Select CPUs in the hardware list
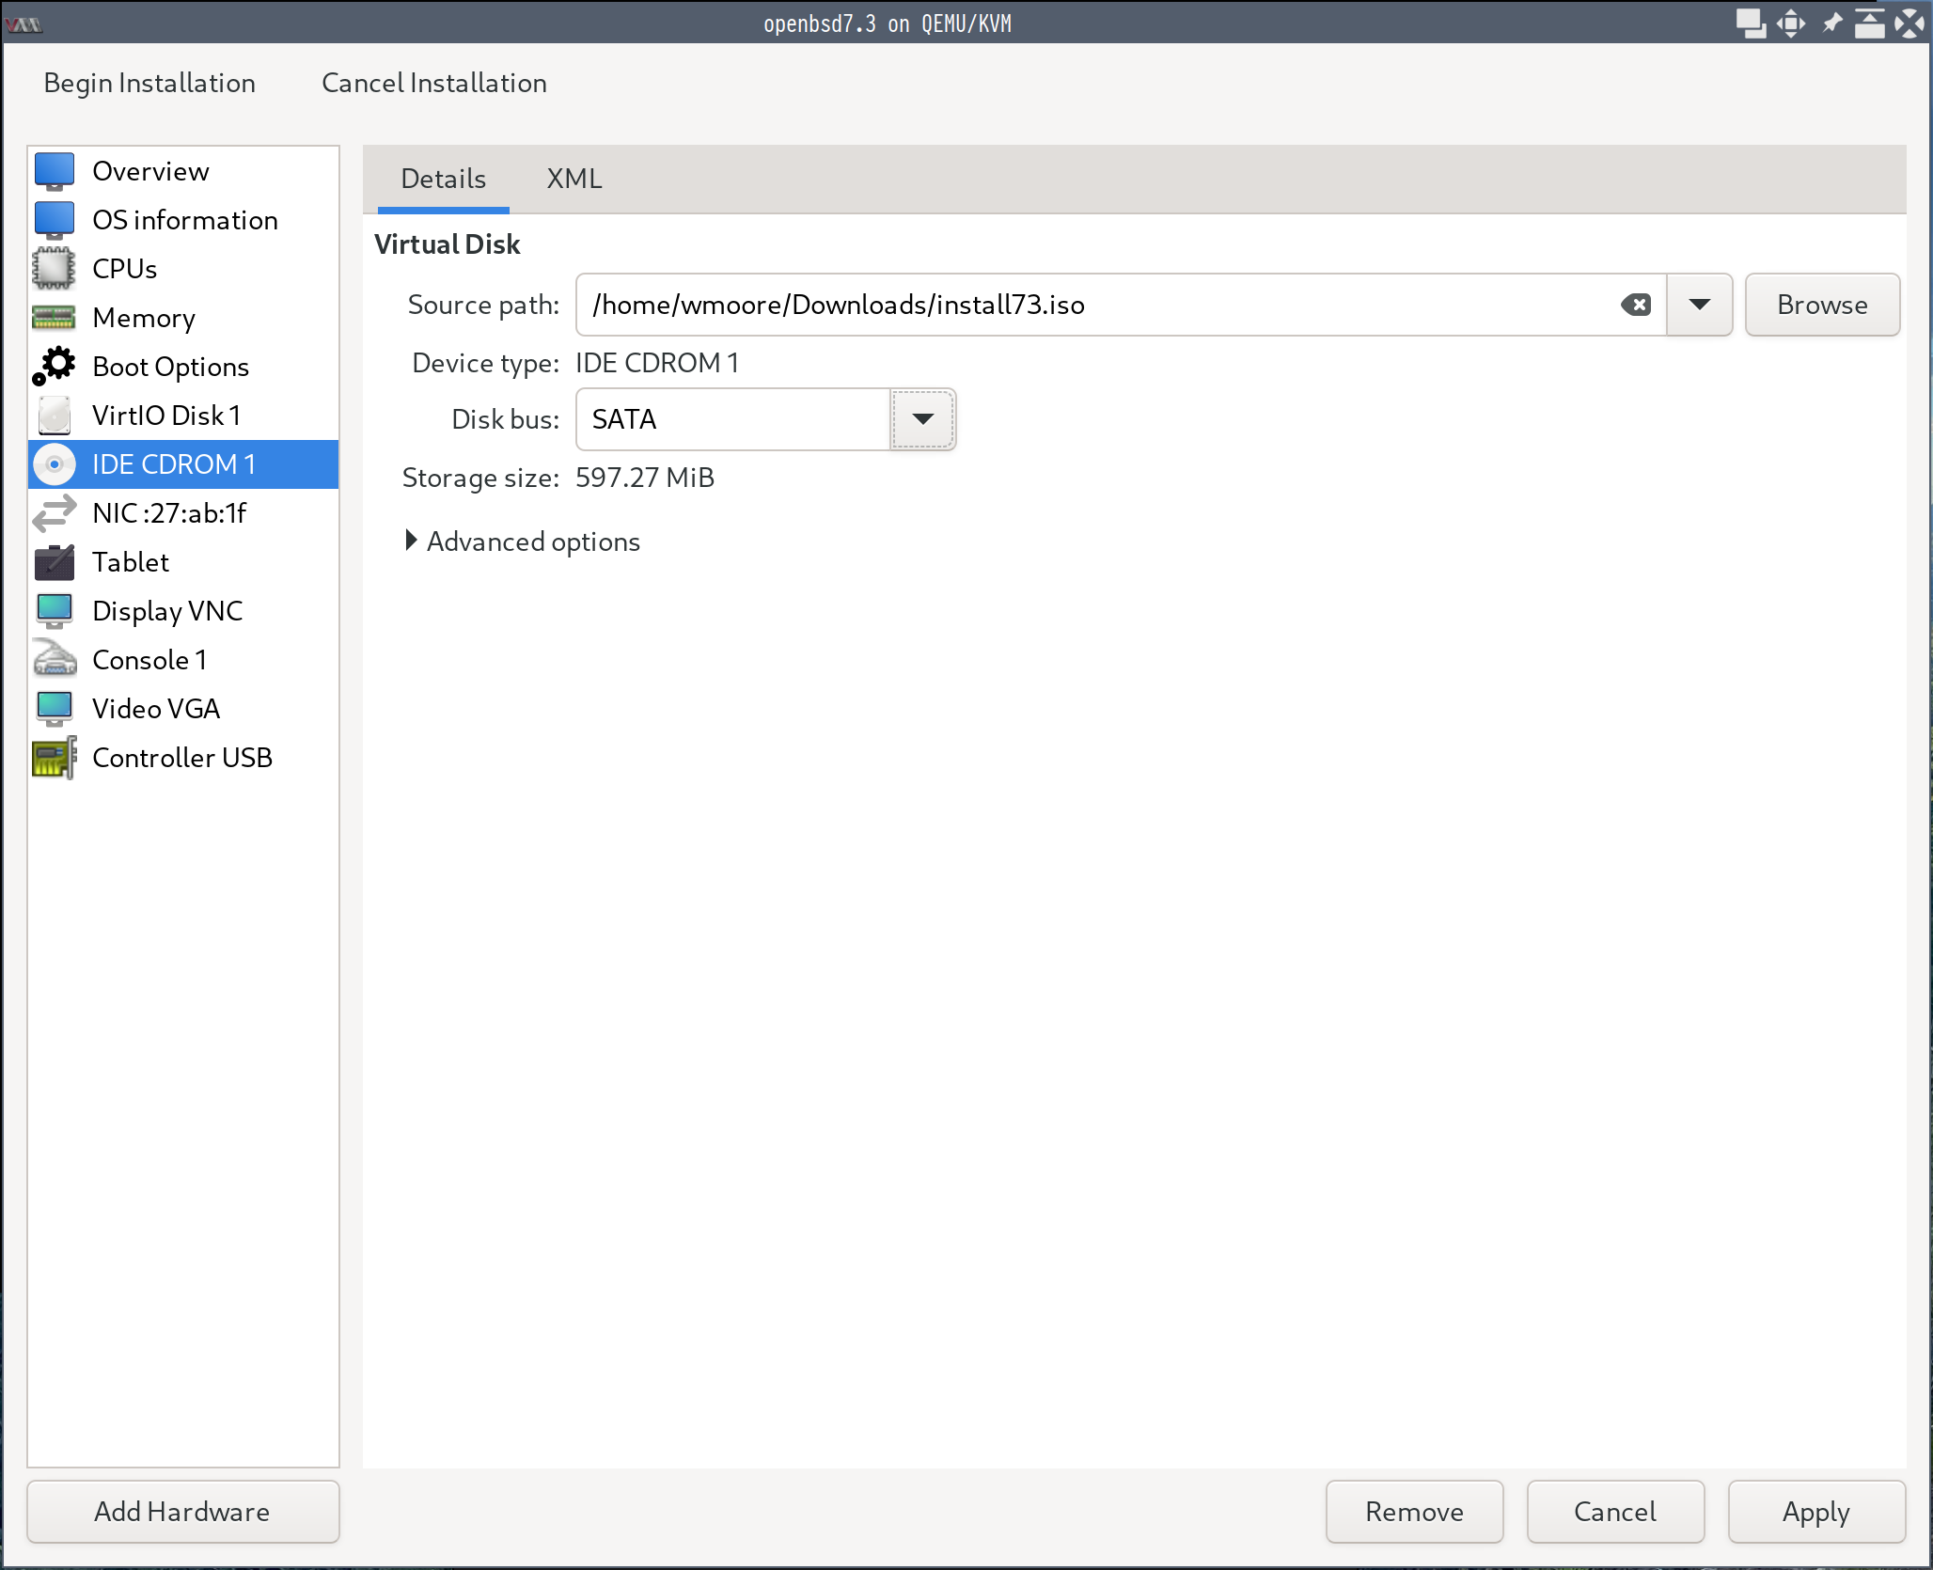Viewport: 1933px width, 1570px height. tap(183, 269)
